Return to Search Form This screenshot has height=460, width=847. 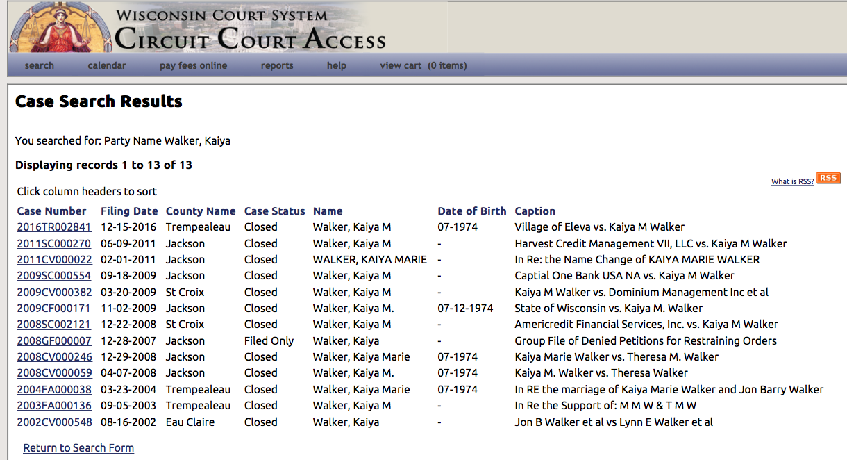78,448
